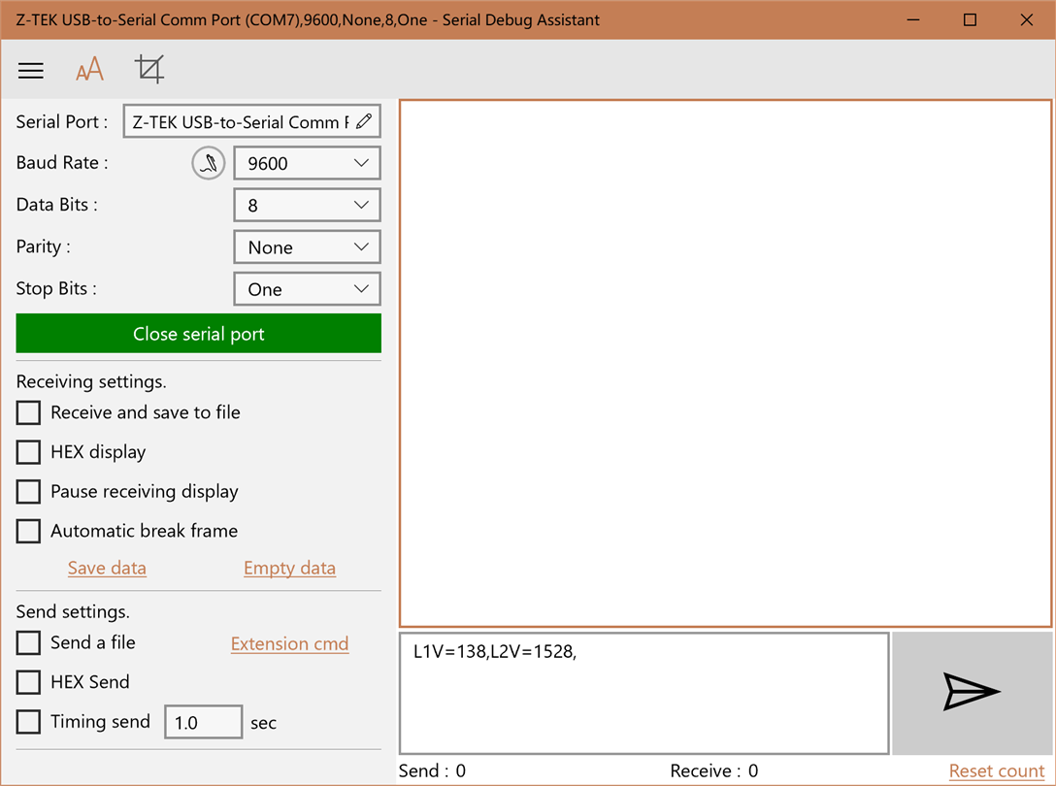The image size is (1056, 786).
Task: Open the Stop Bits dropdown
Action: [307, 289]
